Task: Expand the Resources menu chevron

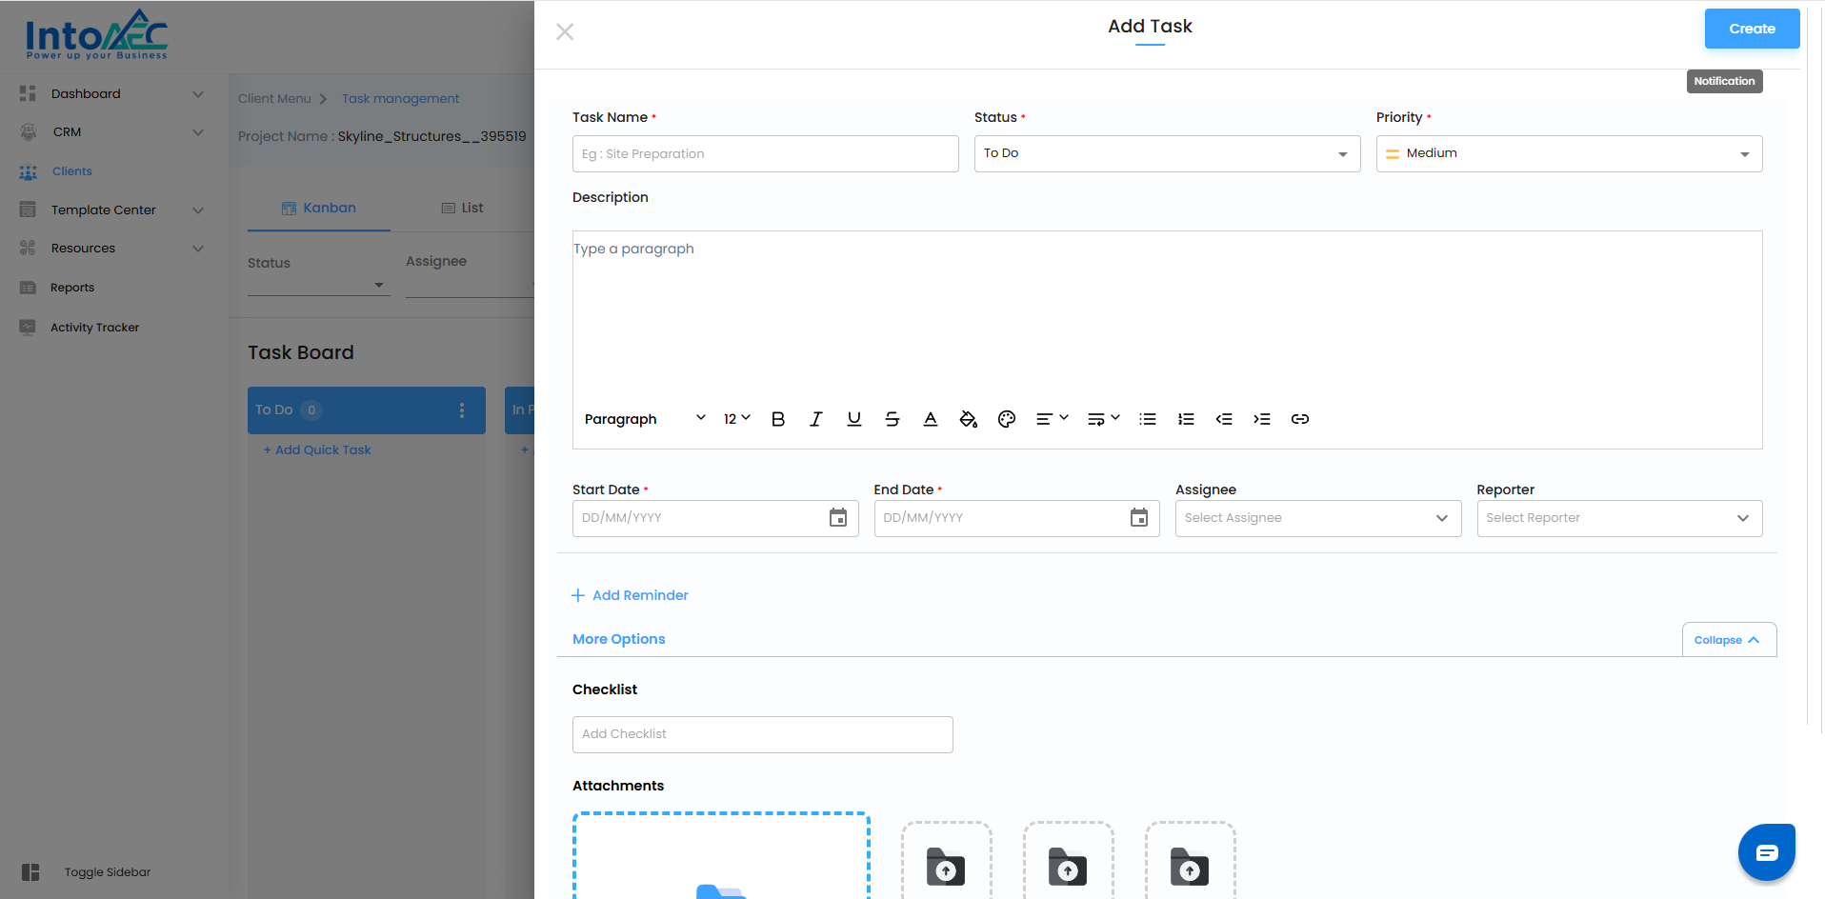Action: click(x=198, y=248)
